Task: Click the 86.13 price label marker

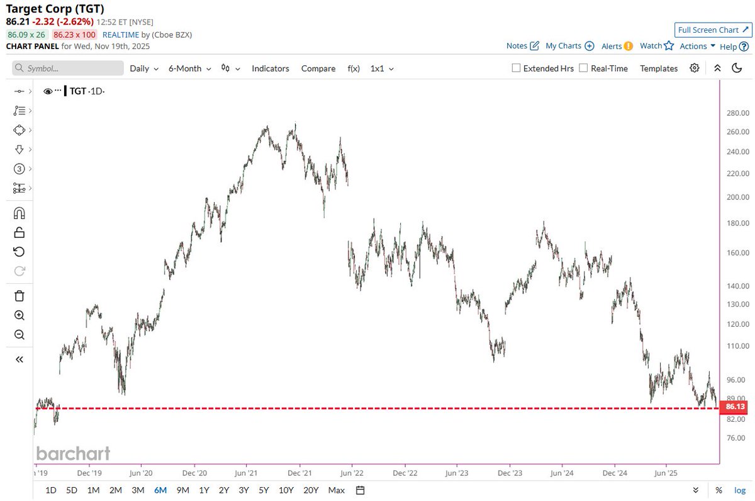Action: [x=734, y=407]
